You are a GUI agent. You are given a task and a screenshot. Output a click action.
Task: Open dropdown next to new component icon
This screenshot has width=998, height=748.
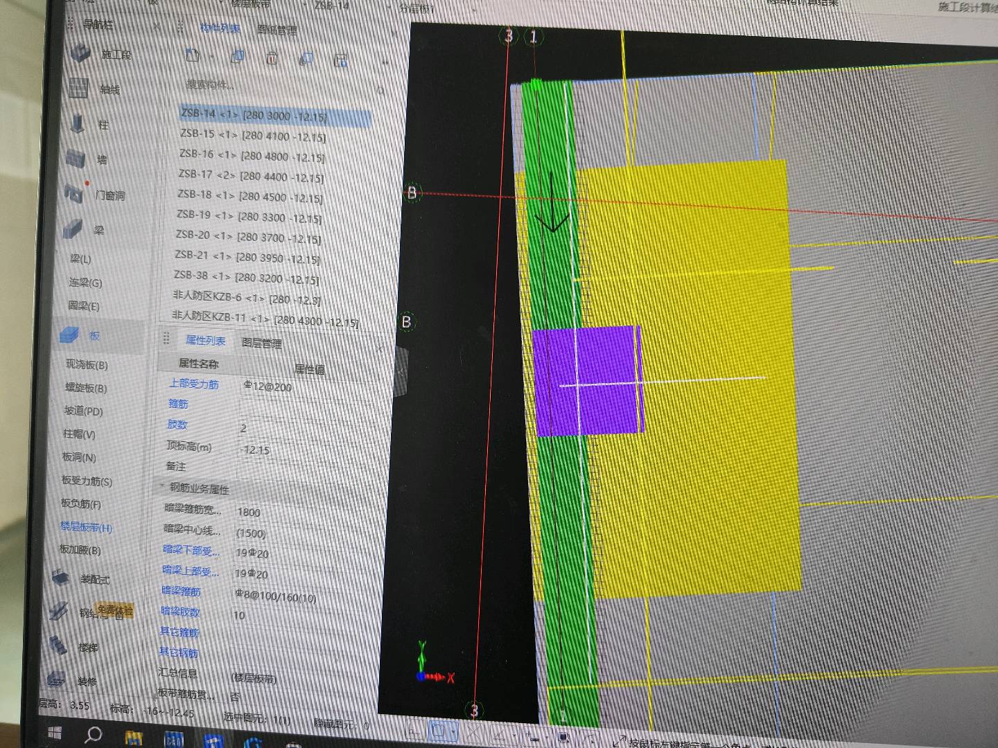[210, 57]
